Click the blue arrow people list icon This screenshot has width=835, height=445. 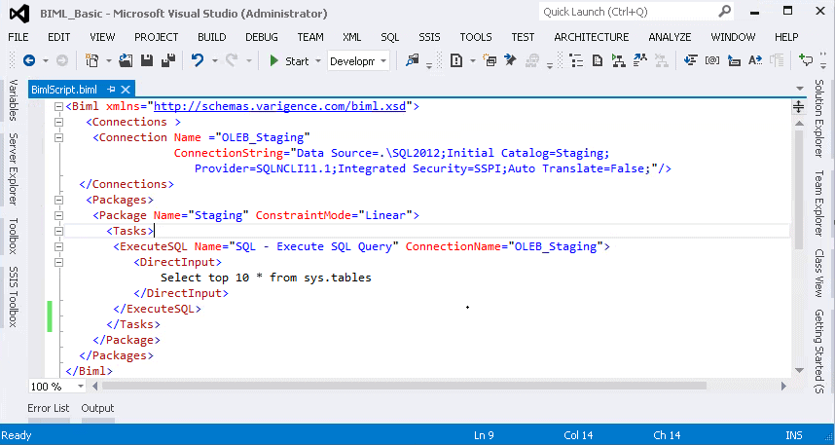tap(640, 60)
